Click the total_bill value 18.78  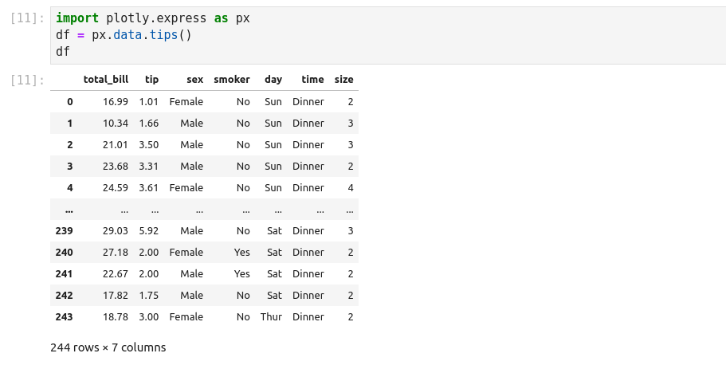115,317
